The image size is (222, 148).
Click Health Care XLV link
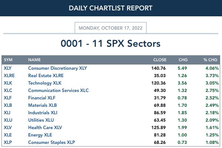click(x=45, y=128)
